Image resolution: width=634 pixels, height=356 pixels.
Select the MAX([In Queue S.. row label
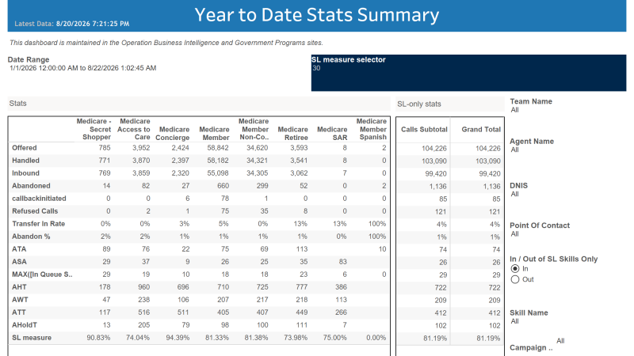(42, 275)
